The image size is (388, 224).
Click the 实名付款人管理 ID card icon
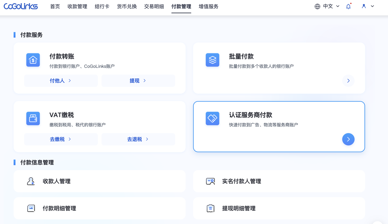pyautogui.click(x=210, y=181)
